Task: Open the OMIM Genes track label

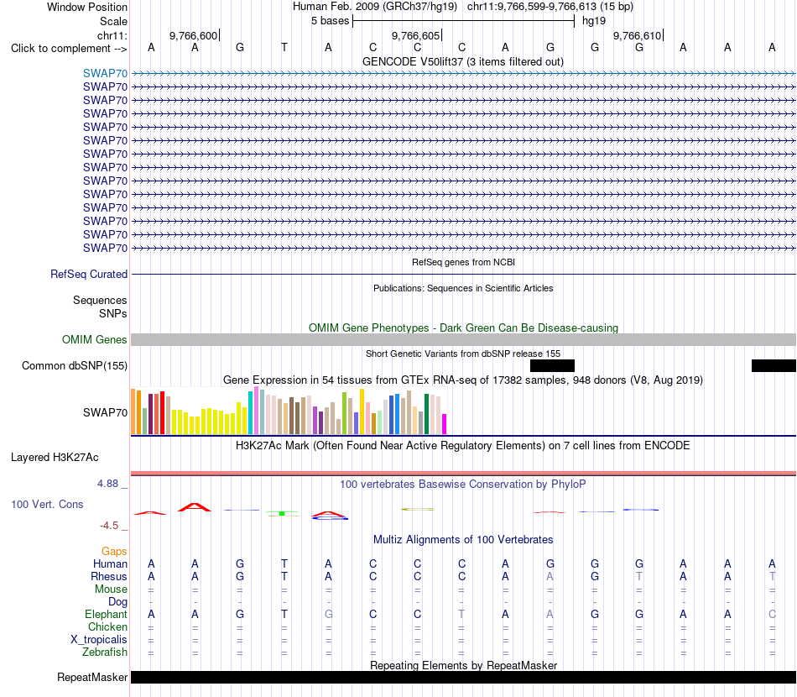Action: coord(94,339)
